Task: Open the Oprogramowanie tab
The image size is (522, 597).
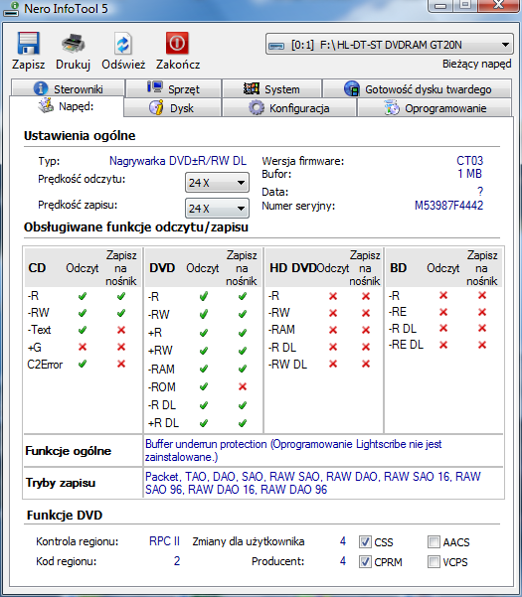Action: tap(435, 107)
